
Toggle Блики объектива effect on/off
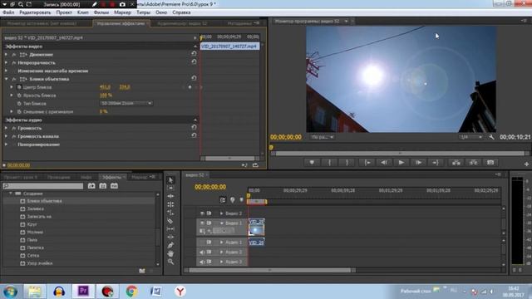tap(14, 79)
